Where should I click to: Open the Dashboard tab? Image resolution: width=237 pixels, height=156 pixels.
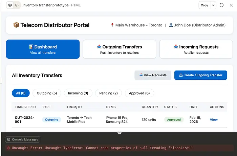pyautogui.click(x=43, y=49)
